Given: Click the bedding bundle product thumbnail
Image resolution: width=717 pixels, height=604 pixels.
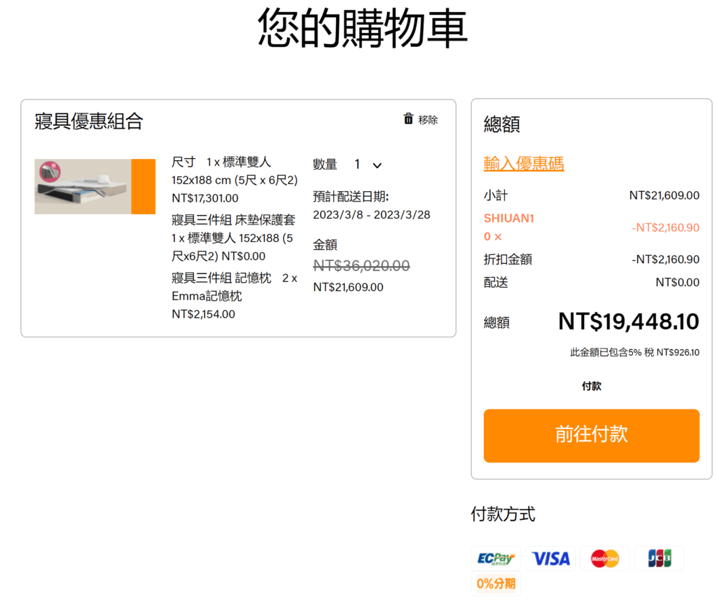Looking at the screenshot, I should point(95,186).
